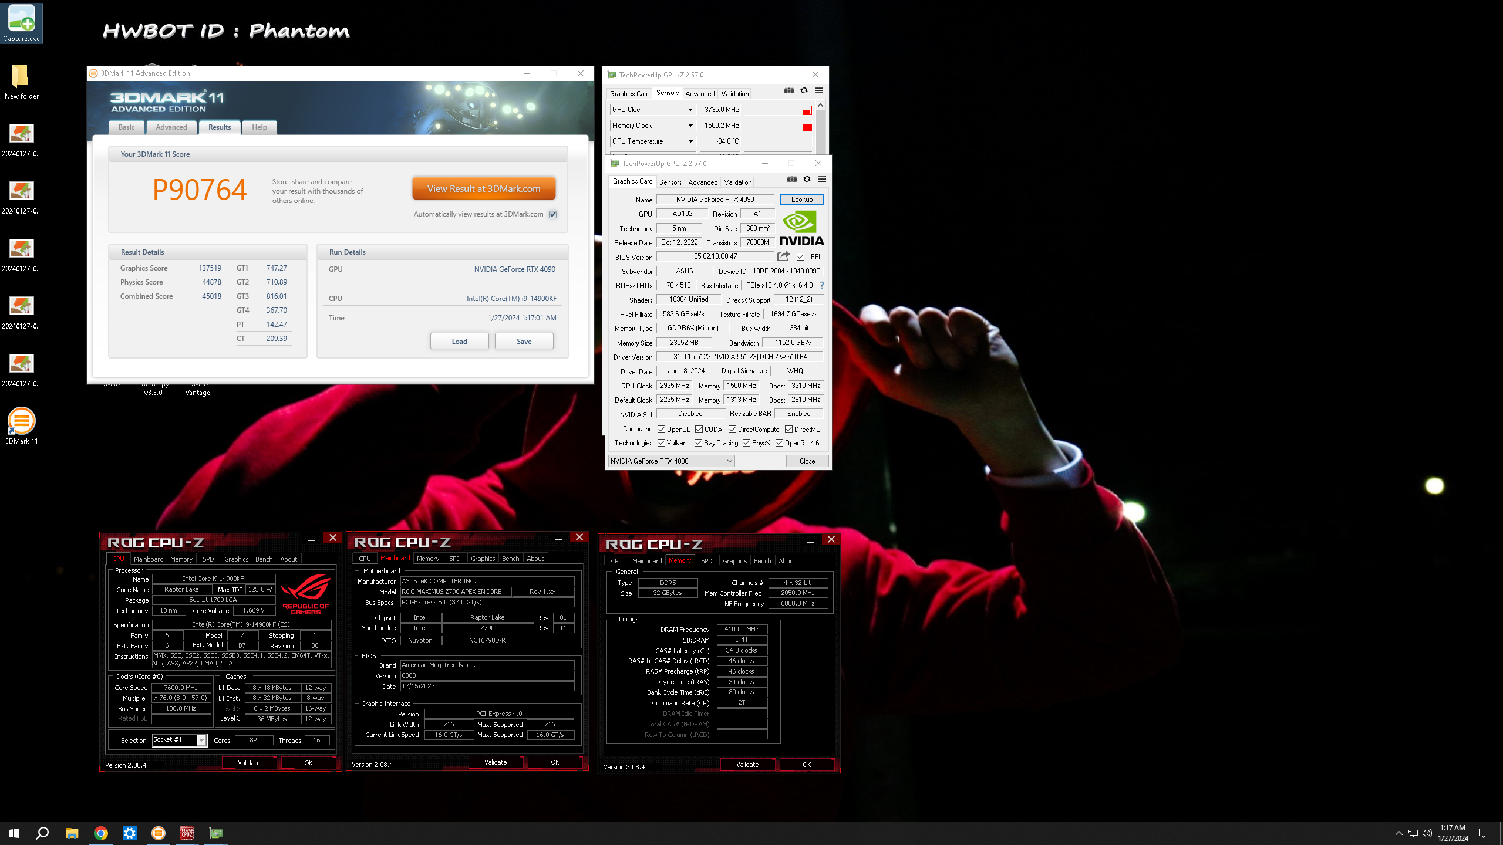Click camera icon in GPU-Z Sensors window
1503x845 pixels.
click(x=789, y=91)
